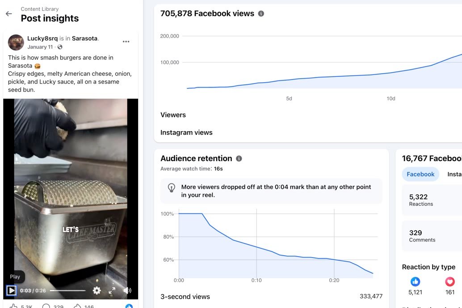
Task: Click the 5d label on views chart
Action: click(x=289, y=99)
